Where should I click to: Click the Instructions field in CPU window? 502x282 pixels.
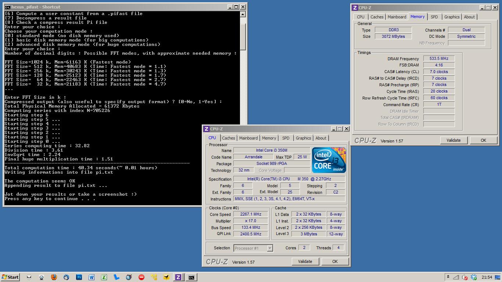[x=289, y=199]
